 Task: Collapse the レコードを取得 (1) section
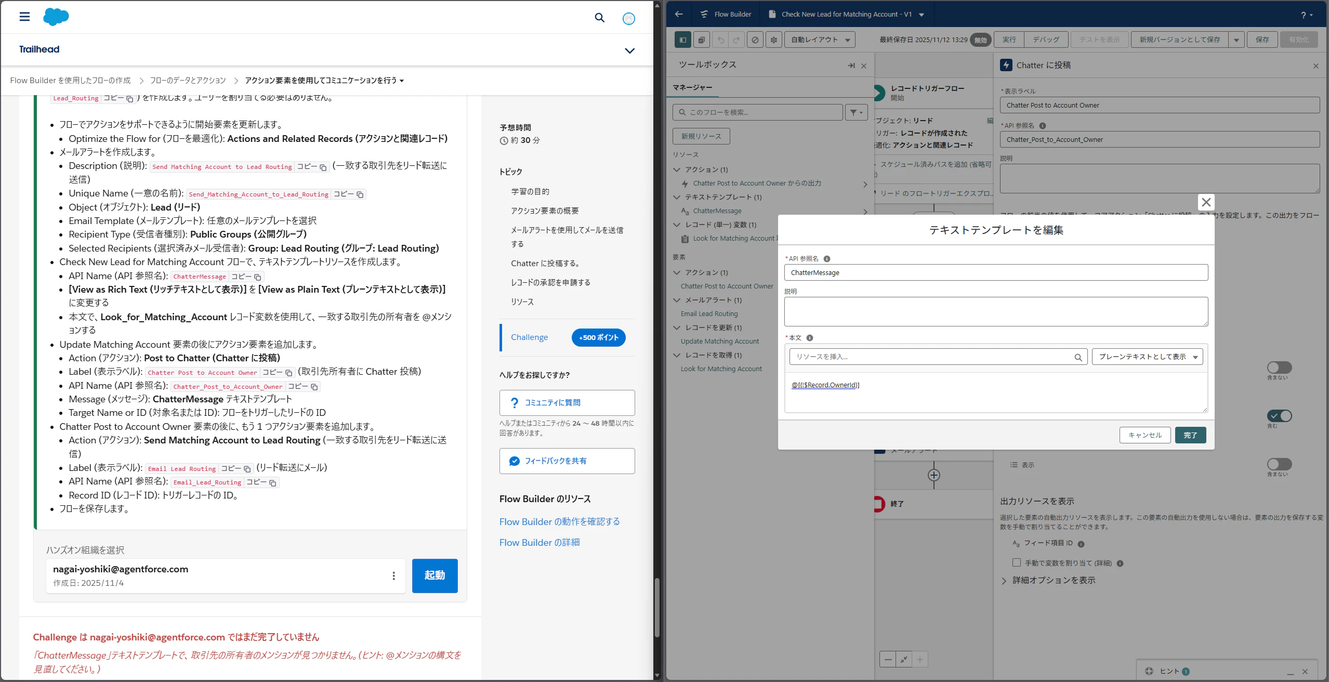click(677, 355)
